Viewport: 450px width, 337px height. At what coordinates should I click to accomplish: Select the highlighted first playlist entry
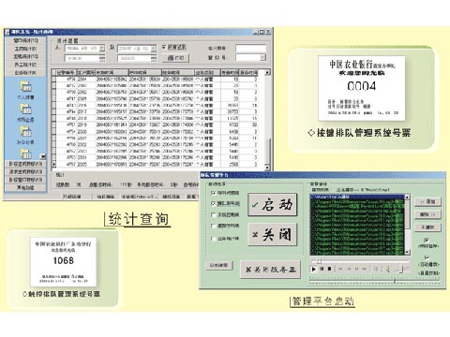click(x=357, y=197)
